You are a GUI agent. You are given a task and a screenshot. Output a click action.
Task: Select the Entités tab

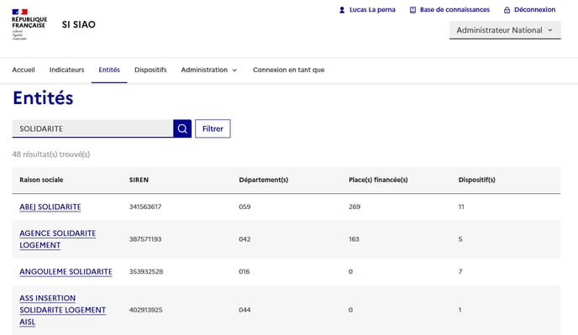tap(109, 70)
